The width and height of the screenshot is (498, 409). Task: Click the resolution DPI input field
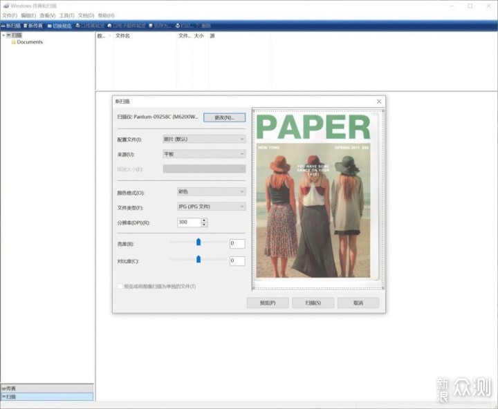pyautogui.click(x=189, y=222)
